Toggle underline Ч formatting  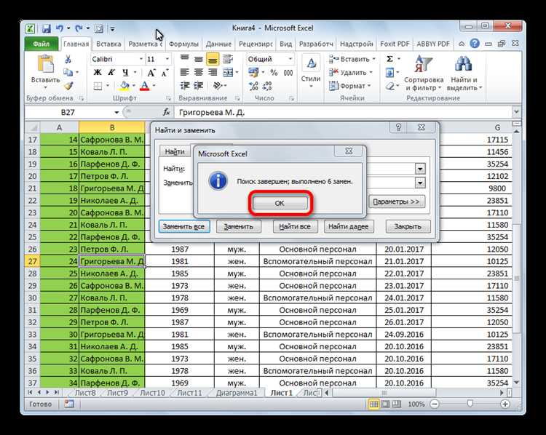pos(125,73)
